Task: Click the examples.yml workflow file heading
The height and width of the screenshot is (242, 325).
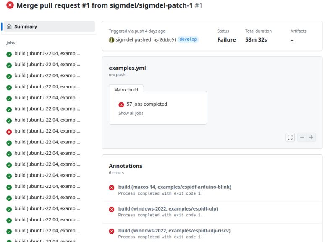Action: 127,68
